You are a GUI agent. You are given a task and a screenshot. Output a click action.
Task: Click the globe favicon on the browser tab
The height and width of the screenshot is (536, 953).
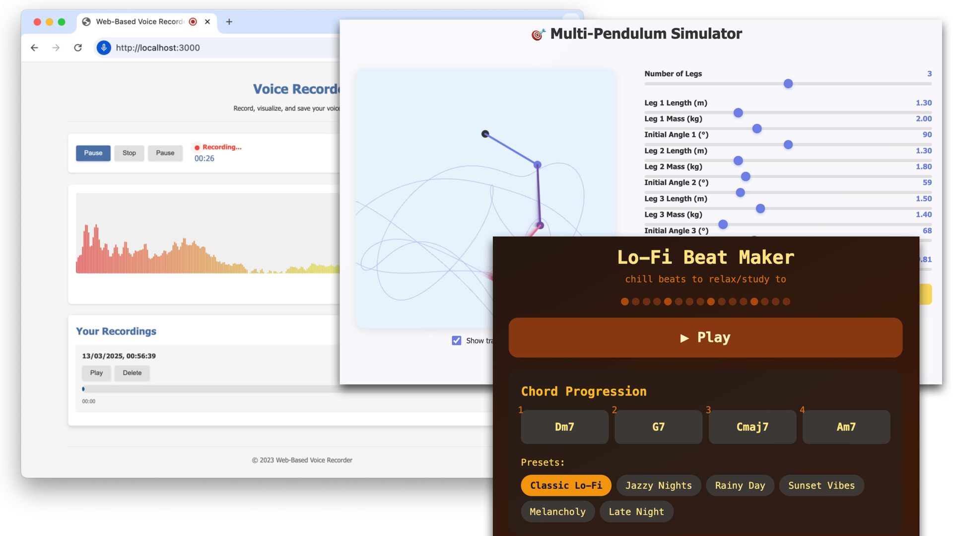click(x=86, y=22)
